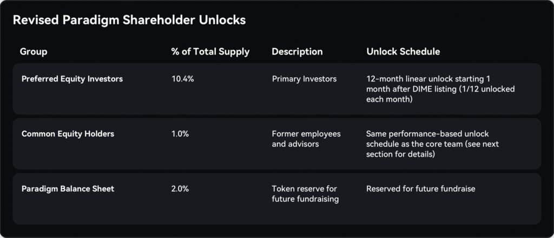Click the 2.0% supply value

click(180, 189)
